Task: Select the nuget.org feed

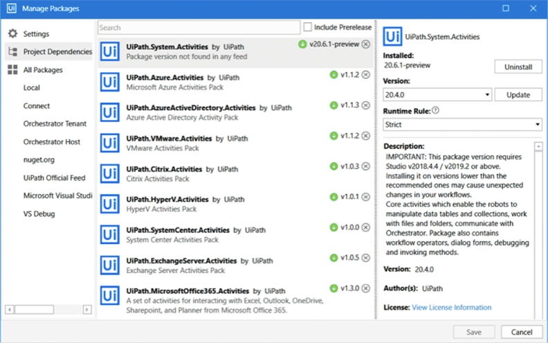Action: (39, 160)
